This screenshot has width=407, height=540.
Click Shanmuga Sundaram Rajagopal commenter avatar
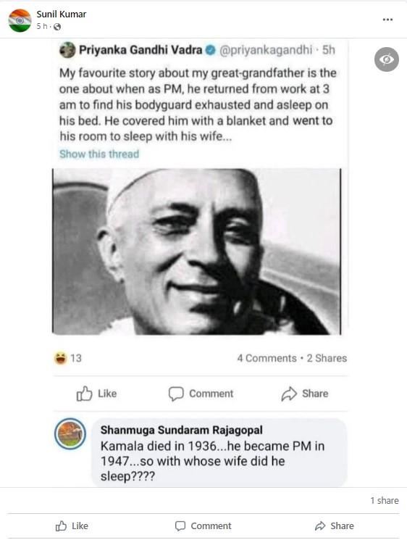70,434
